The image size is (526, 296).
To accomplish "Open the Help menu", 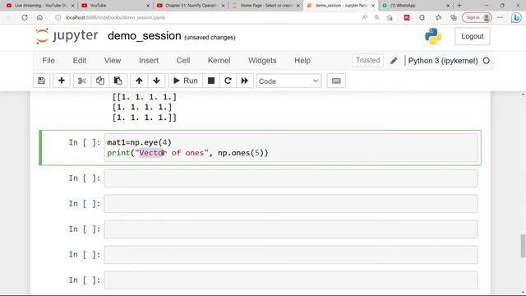I will [302, 60].
